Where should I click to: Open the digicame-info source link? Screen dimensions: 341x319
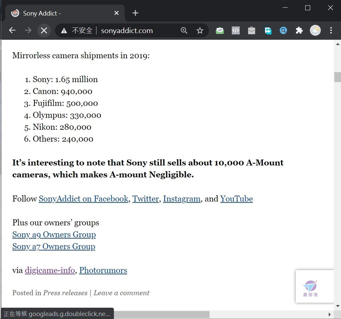(50, 270)
